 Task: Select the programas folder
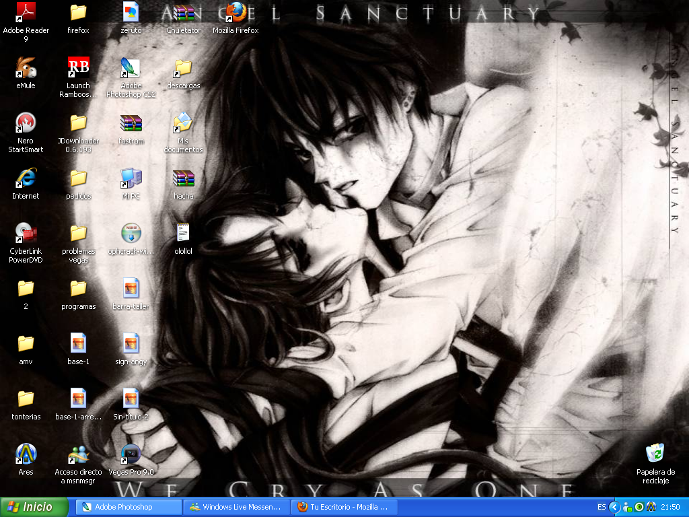[x=78, y=288]
